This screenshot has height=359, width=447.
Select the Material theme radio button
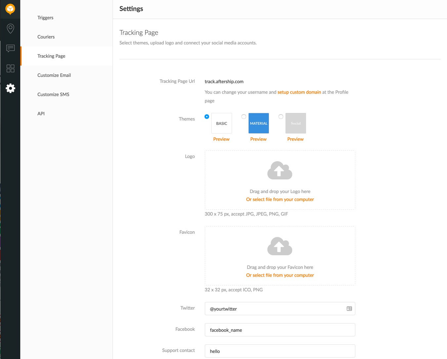pos(244,117)
